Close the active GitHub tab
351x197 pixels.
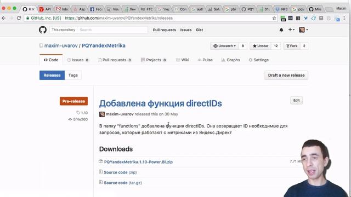click(x=33, y=9)
